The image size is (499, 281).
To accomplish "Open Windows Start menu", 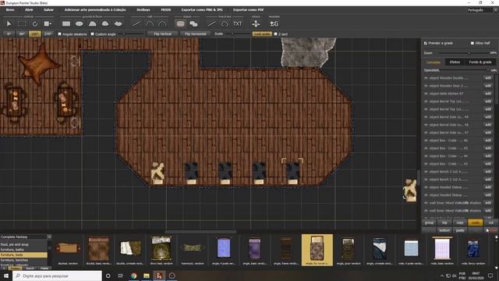I will coord(6,276).
